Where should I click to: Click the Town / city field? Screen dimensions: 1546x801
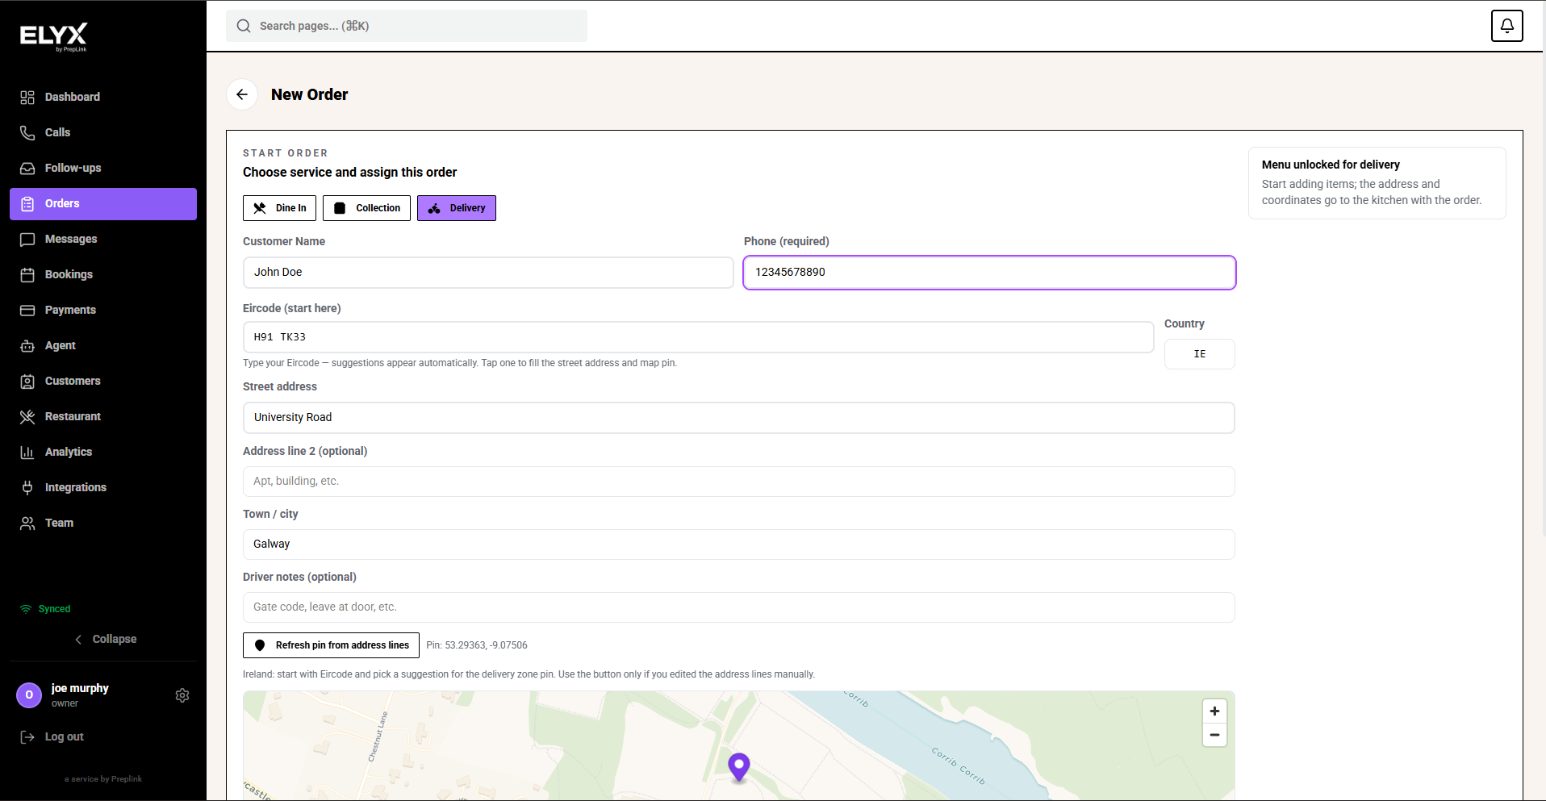click(739, 544)
